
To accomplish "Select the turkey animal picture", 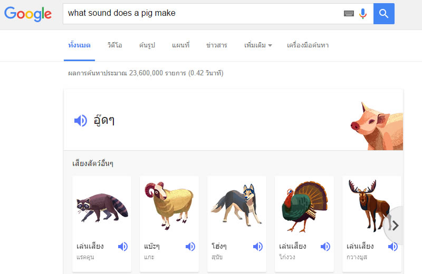I will pyautogui.click(x=304, y=208).
